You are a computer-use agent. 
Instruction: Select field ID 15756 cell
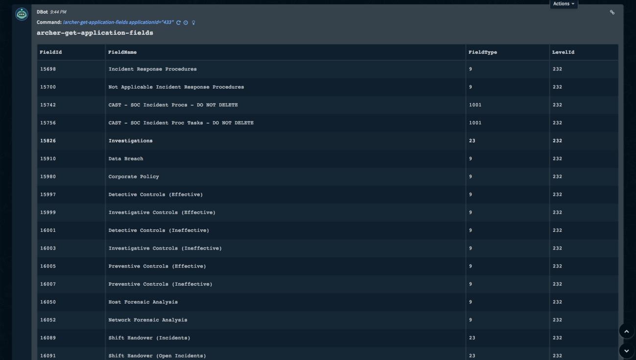(x=71, y=123)
